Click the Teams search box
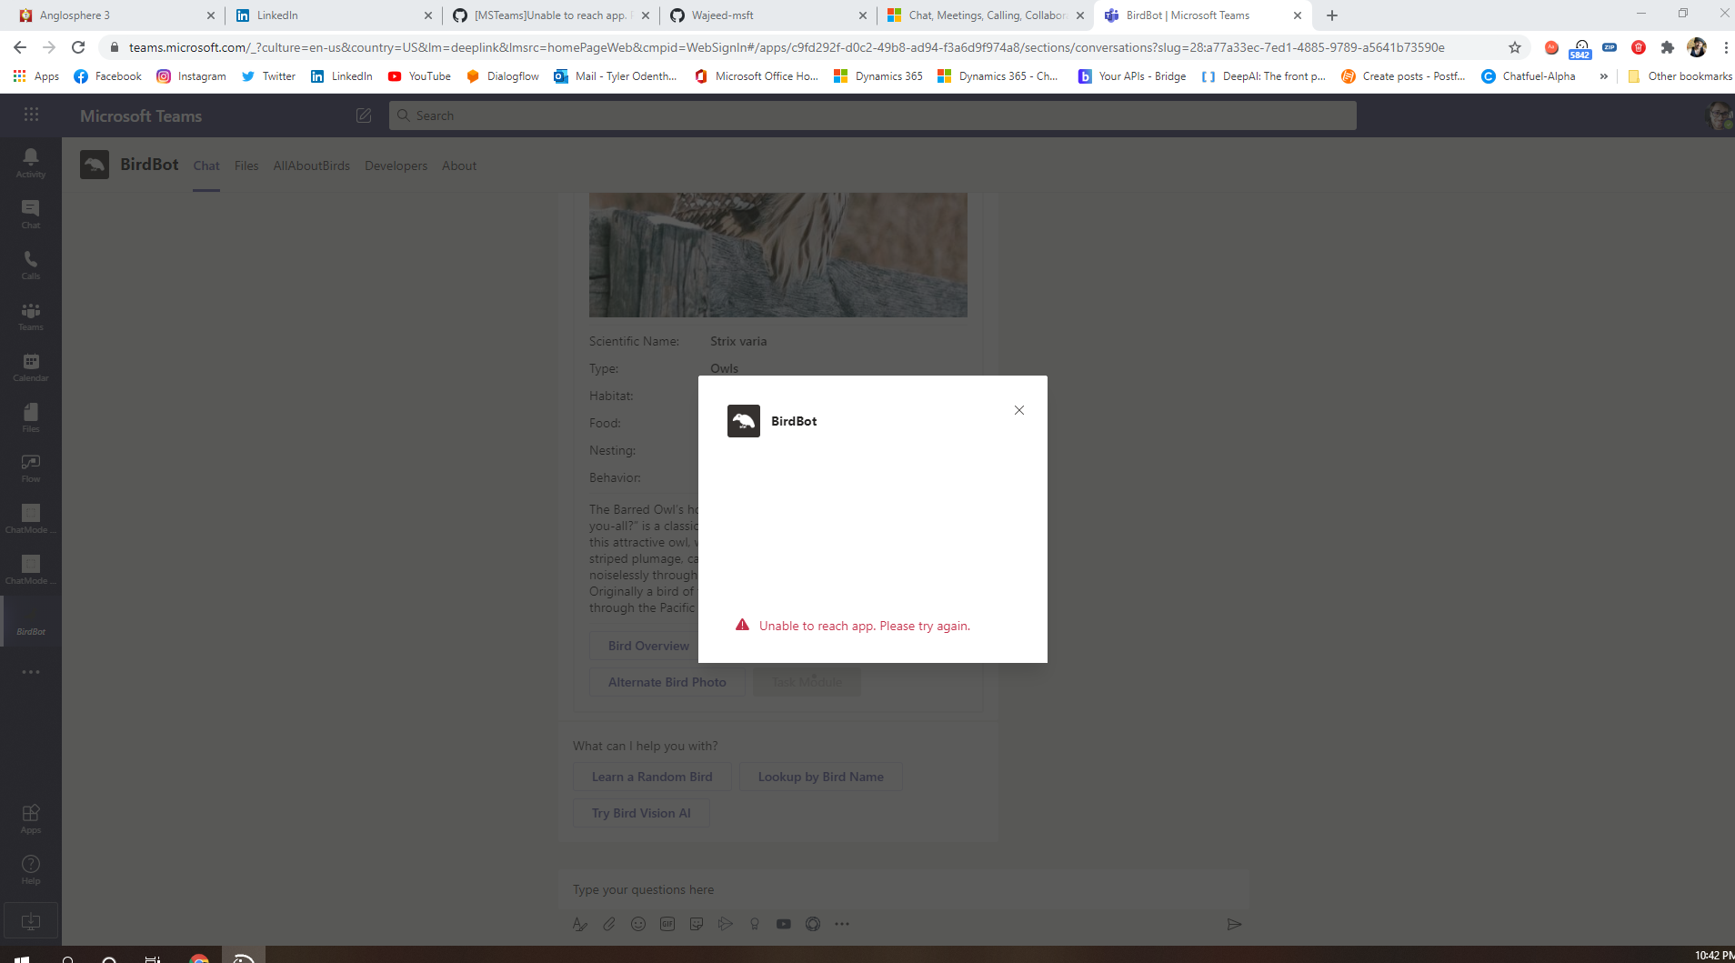The height and width of the screenshot is (963, 1735). (872, 115)
